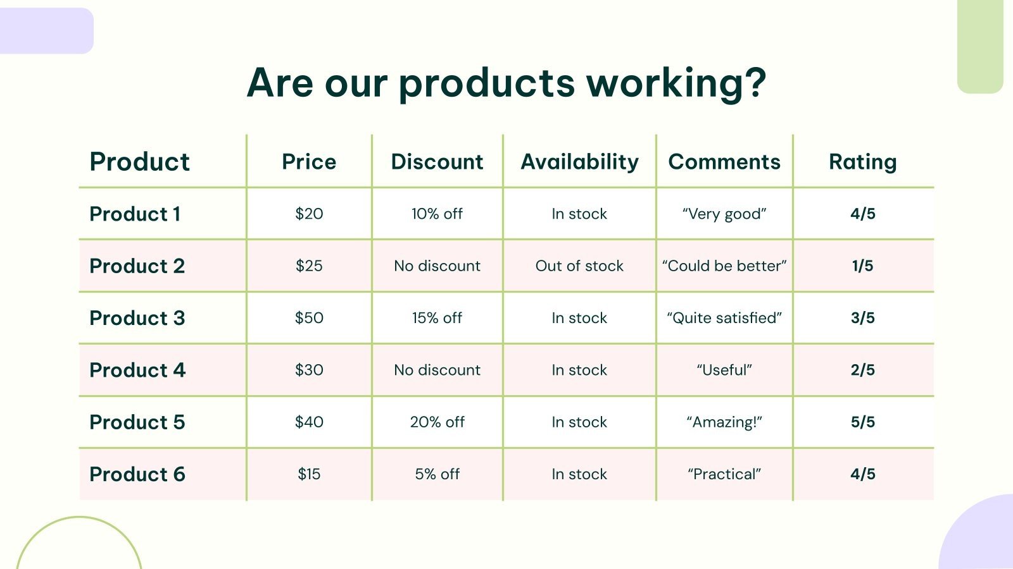The width and height of the screenshot is (1013, 569).
Task: Select the Price column header
Action: tap(309, 162)
